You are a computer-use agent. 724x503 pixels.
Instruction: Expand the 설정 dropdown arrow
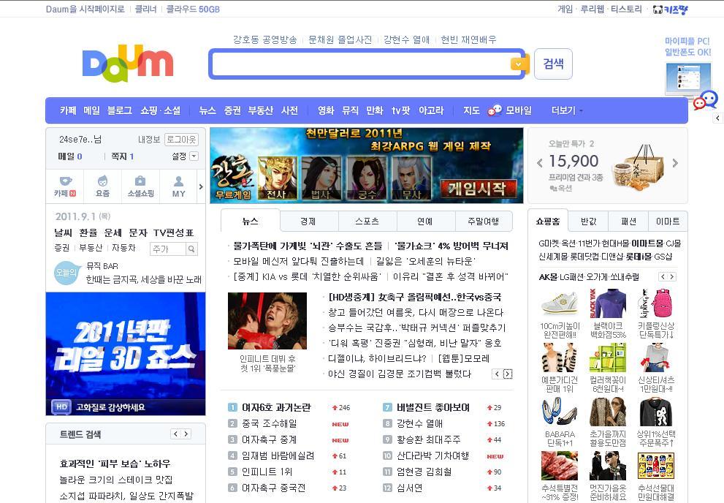click(x=194, y=156)
